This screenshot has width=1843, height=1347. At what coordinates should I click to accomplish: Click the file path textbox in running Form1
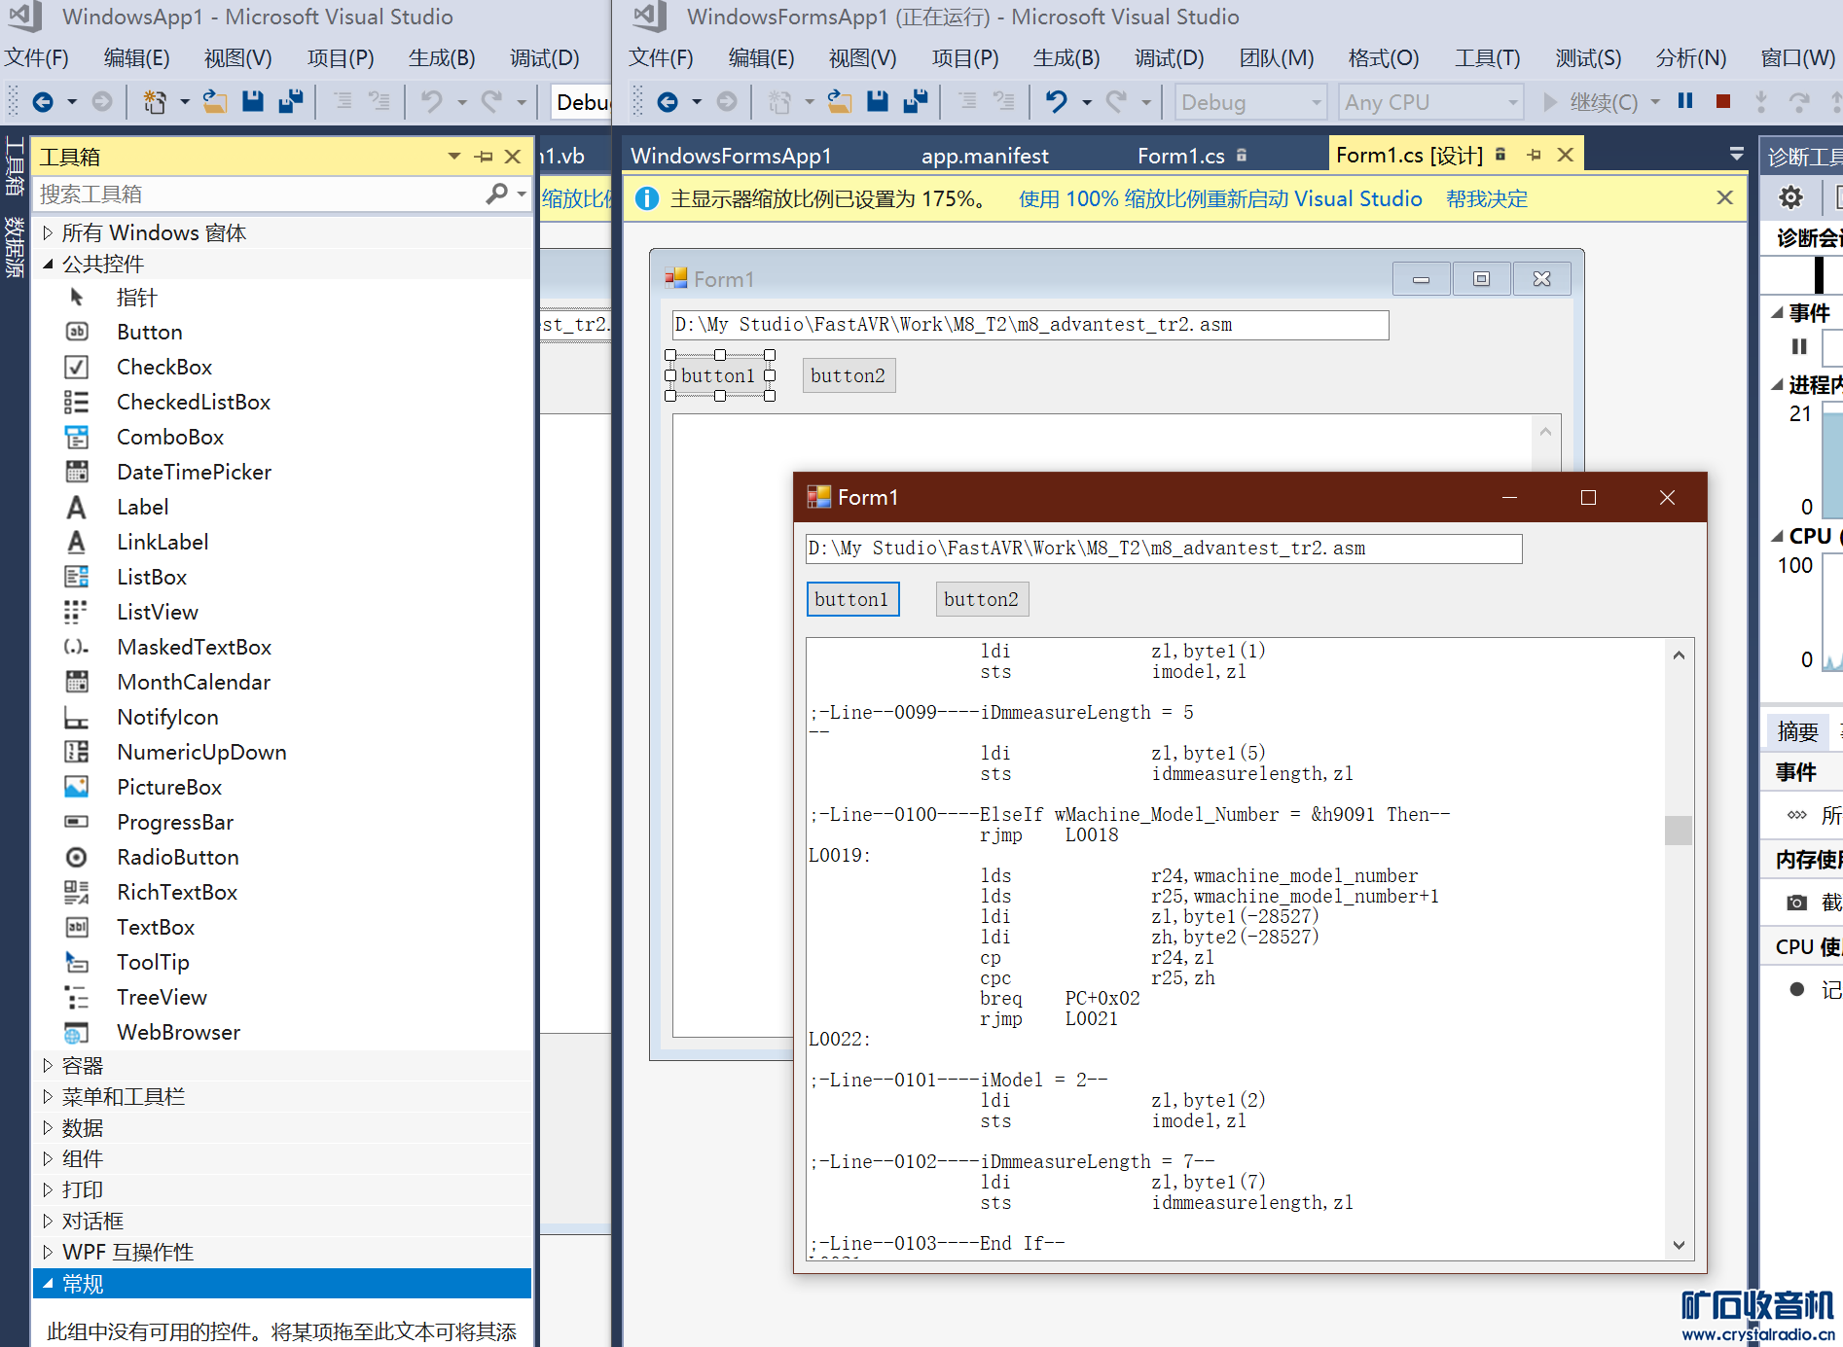pos(1163,549)
